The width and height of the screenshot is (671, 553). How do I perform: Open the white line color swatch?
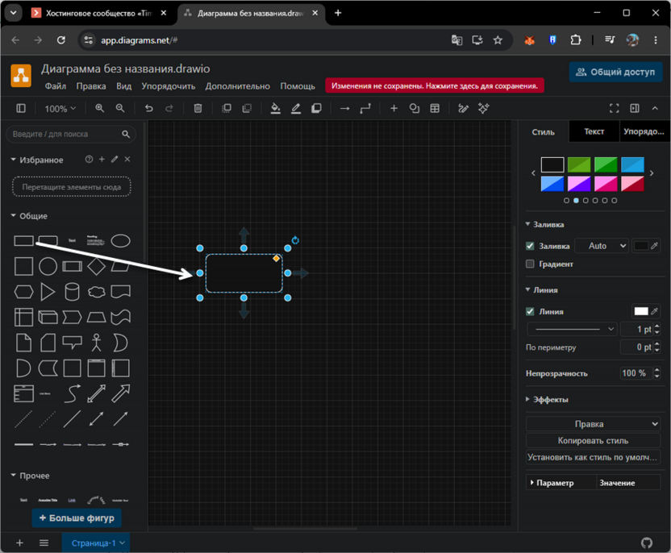(640, 311)
